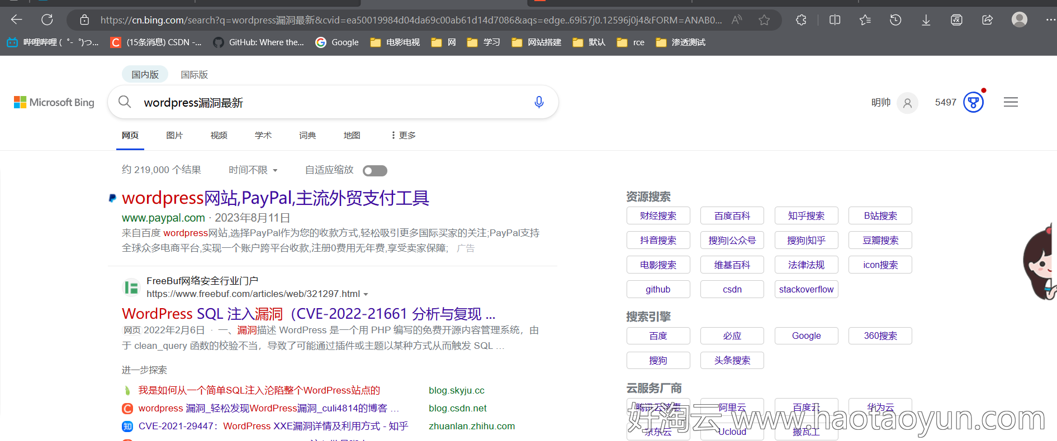Screen dimensions: 1057x441
Task: Open Google bookmark in favorites bar
Action: (337, 42)
